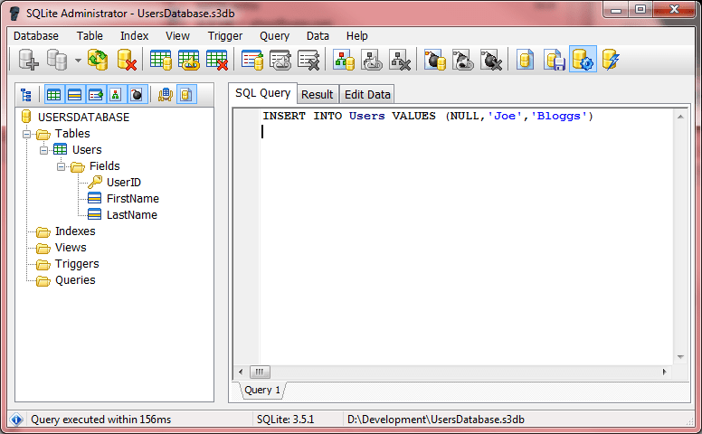Select the LastName field
The image size is (702, 434).
click(x=132, y=215)
